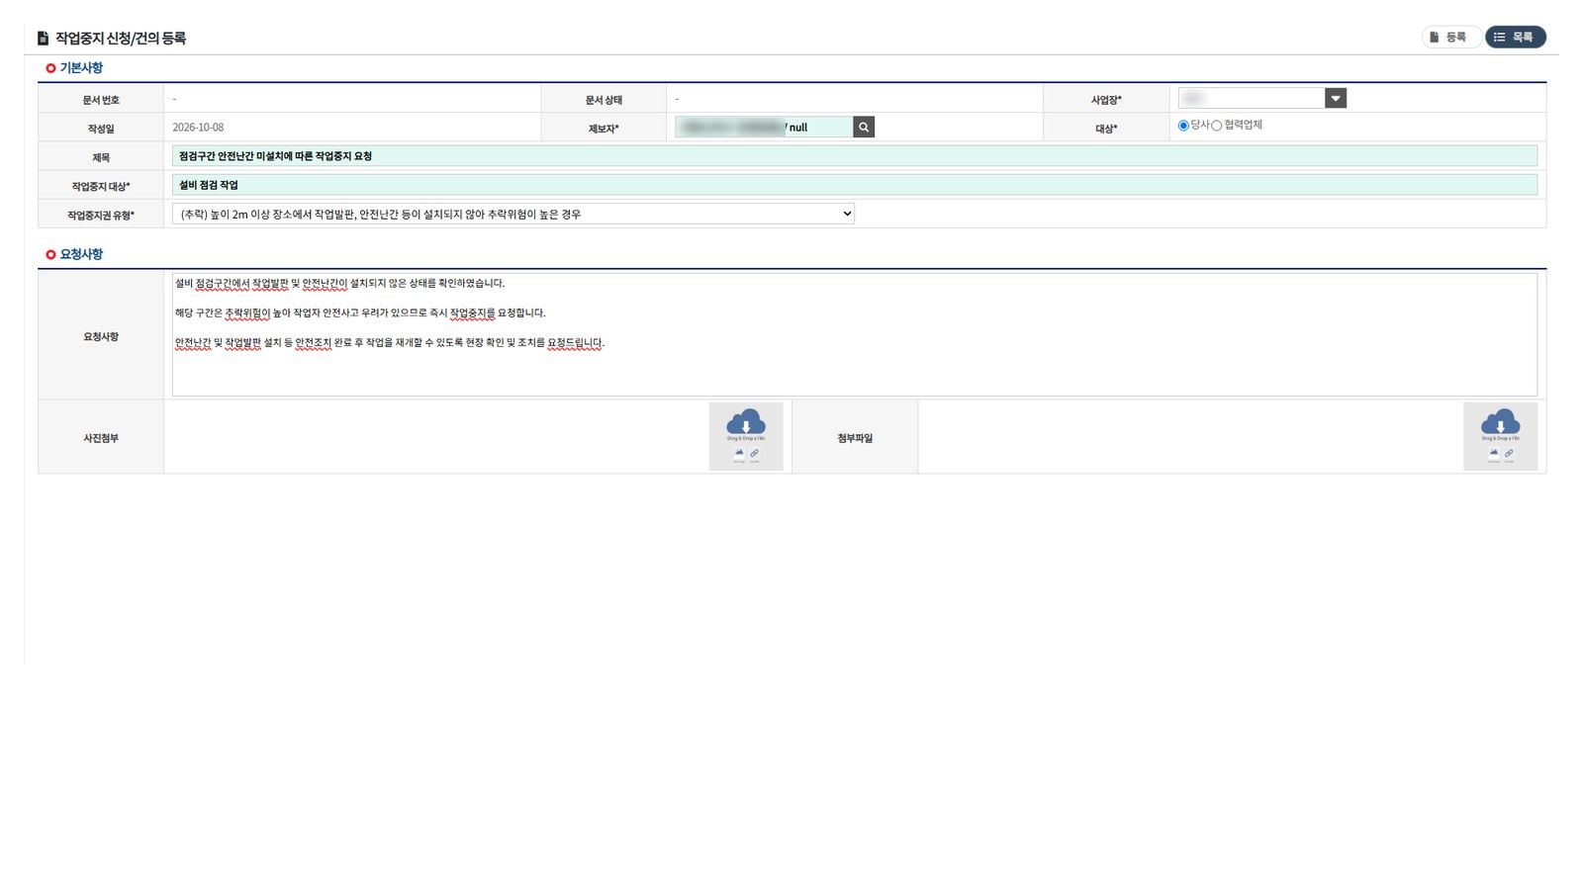Click the link icon under 첨부파일 upload
The height and width of the screenshot is (890, 1583).
pyautogui.click(x=1509, y=453)
